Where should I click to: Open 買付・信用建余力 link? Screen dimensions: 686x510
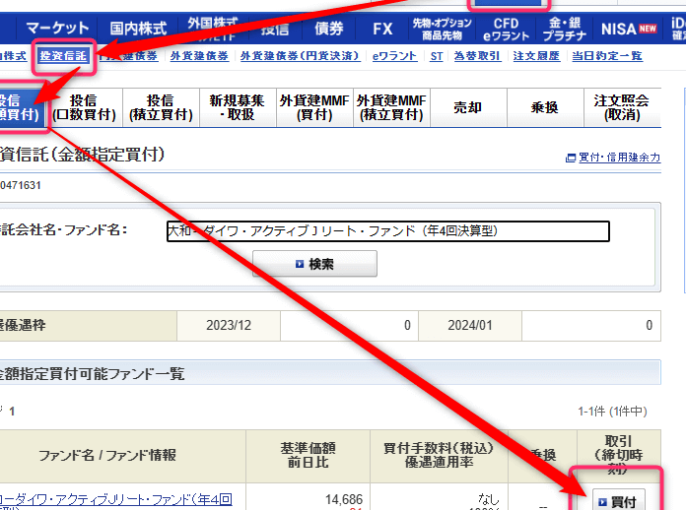click(x=620, y=158)
